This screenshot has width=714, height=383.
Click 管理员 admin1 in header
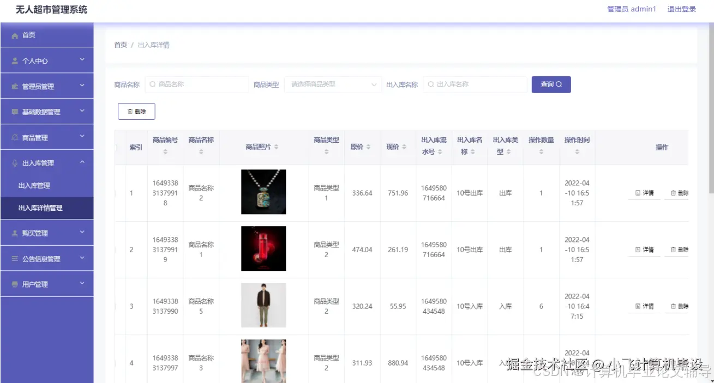pos(632,9)
